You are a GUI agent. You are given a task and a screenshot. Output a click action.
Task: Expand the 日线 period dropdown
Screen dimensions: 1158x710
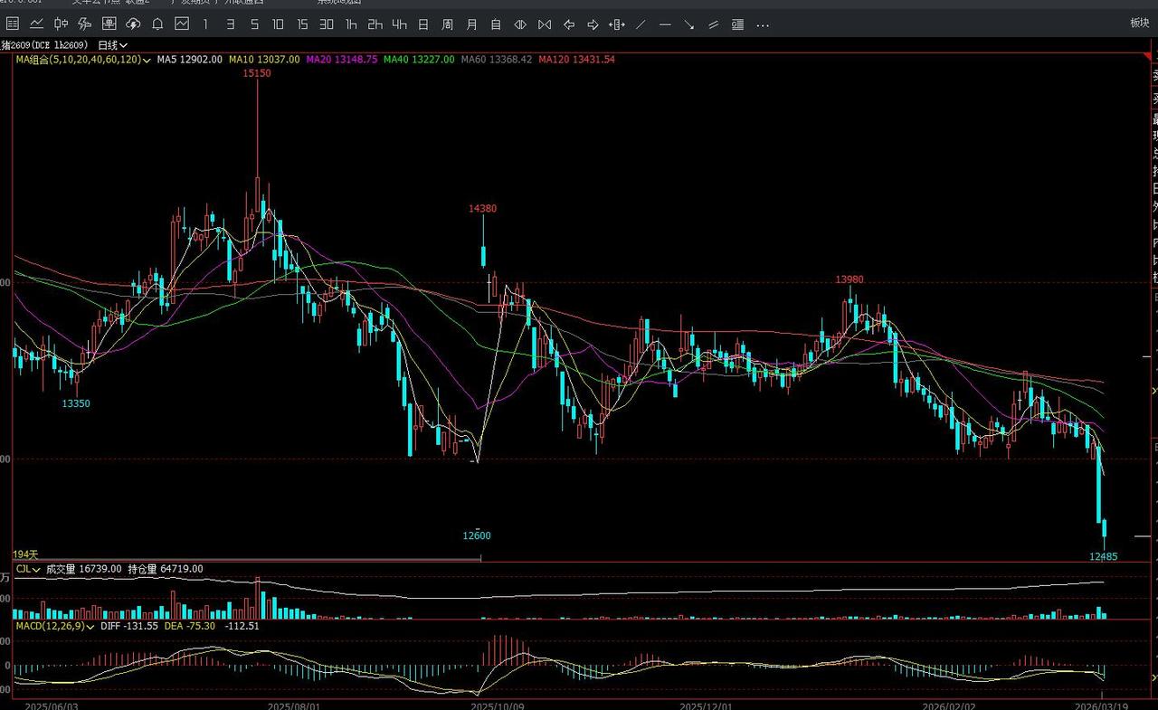tap(112, 44)
